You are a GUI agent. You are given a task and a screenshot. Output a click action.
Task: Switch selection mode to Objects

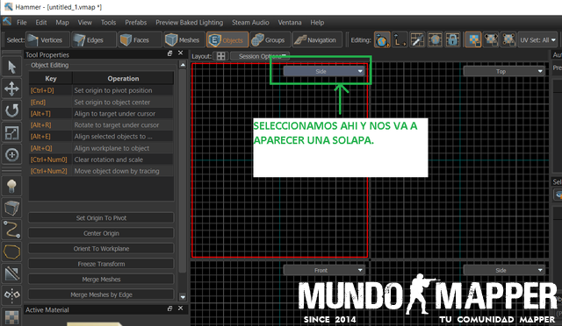point(227,39)
